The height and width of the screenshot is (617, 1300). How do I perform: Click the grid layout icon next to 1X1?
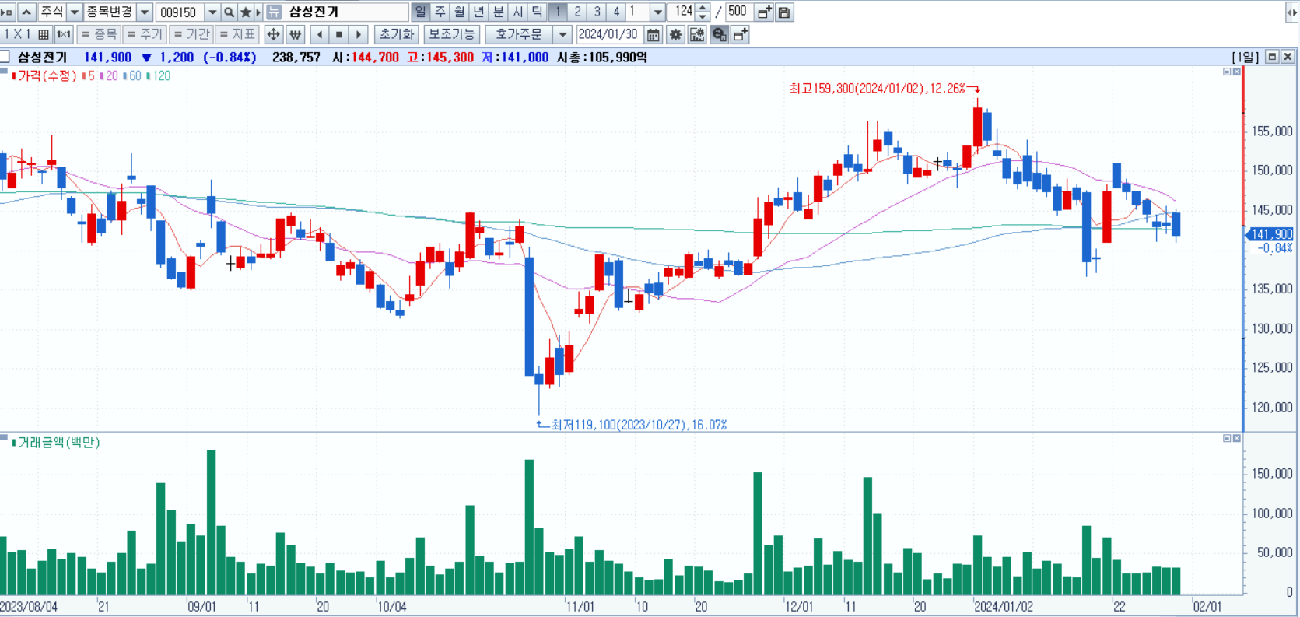(x=44, y=34)
